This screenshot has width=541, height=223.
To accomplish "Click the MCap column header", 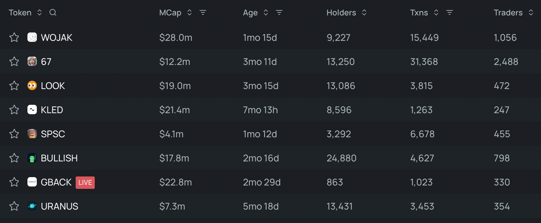I will pos(170,13).
